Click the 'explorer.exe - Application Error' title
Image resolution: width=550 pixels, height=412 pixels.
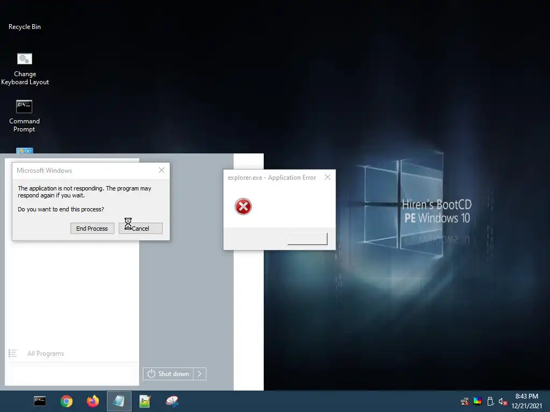[x=272, y=178]
